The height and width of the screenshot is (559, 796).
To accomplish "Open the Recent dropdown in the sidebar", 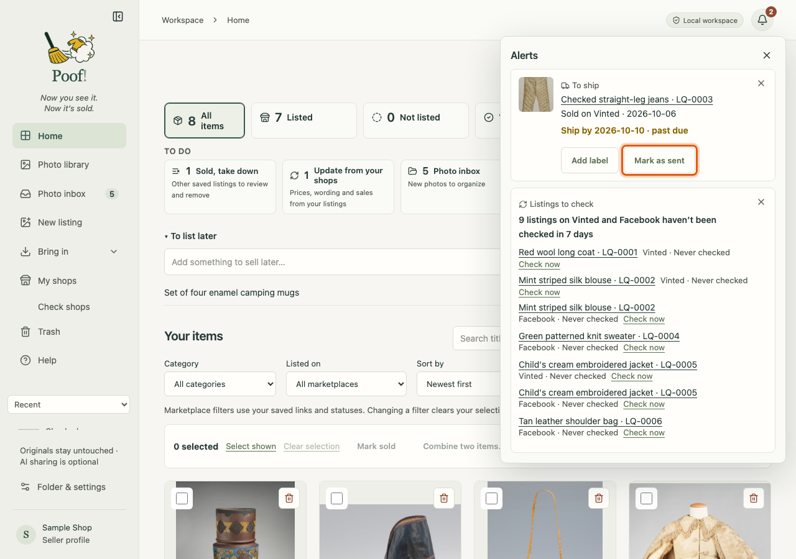I will pos(68,404).
